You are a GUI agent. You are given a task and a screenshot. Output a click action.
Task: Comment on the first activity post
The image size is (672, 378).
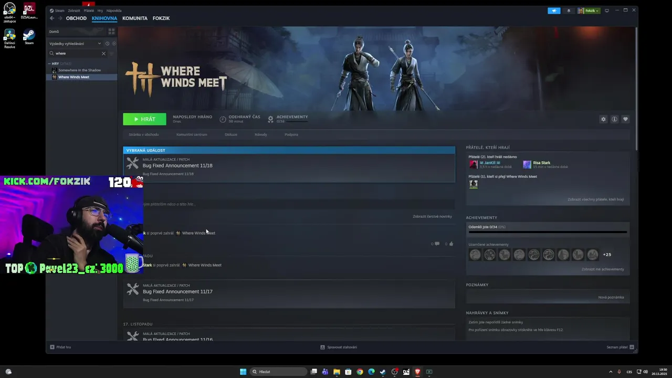pyautogui.click(x=437, y=244)
